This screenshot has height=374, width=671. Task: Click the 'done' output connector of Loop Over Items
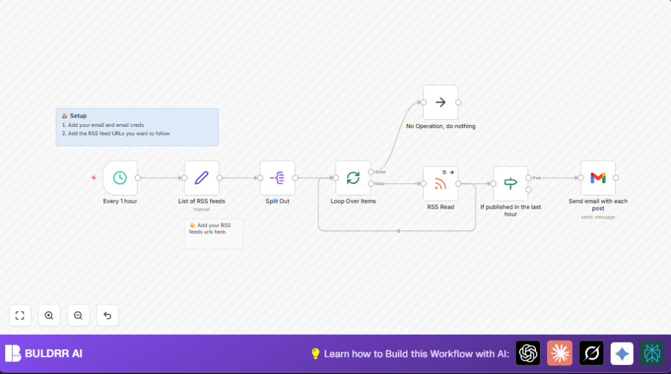coord(371,171)
